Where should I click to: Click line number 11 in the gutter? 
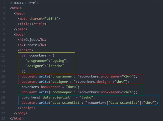(3, 55)
